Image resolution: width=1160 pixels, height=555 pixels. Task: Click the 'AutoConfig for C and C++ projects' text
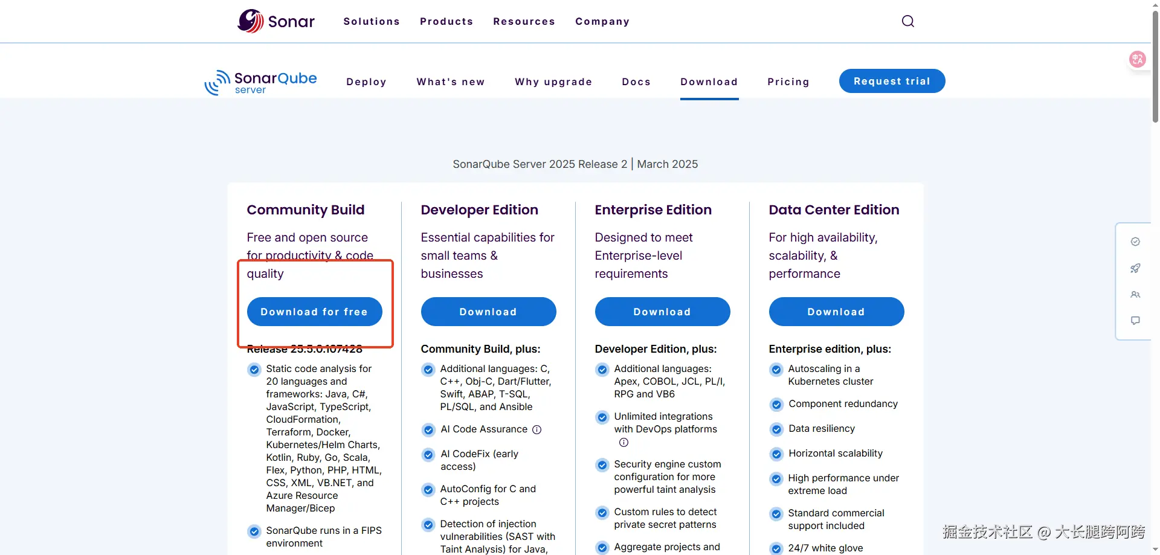click(488, 495)
